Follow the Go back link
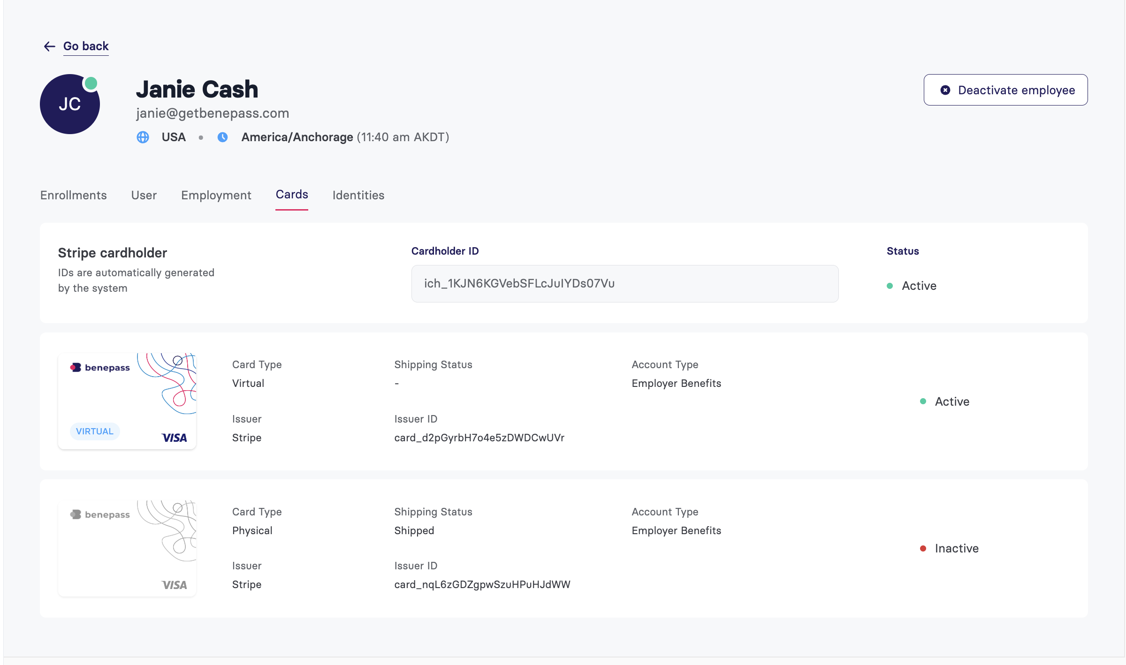1126x665 pixels. point(86,46)
